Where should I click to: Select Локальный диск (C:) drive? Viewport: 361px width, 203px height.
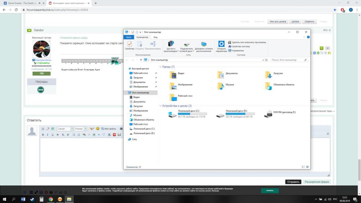point(173,114)
